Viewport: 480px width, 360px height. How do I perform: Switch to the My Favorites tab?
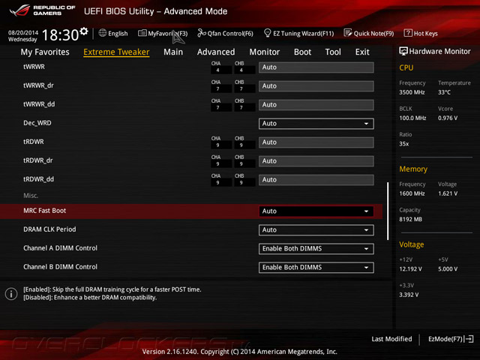pyautogui.click(x=45, y=52)
